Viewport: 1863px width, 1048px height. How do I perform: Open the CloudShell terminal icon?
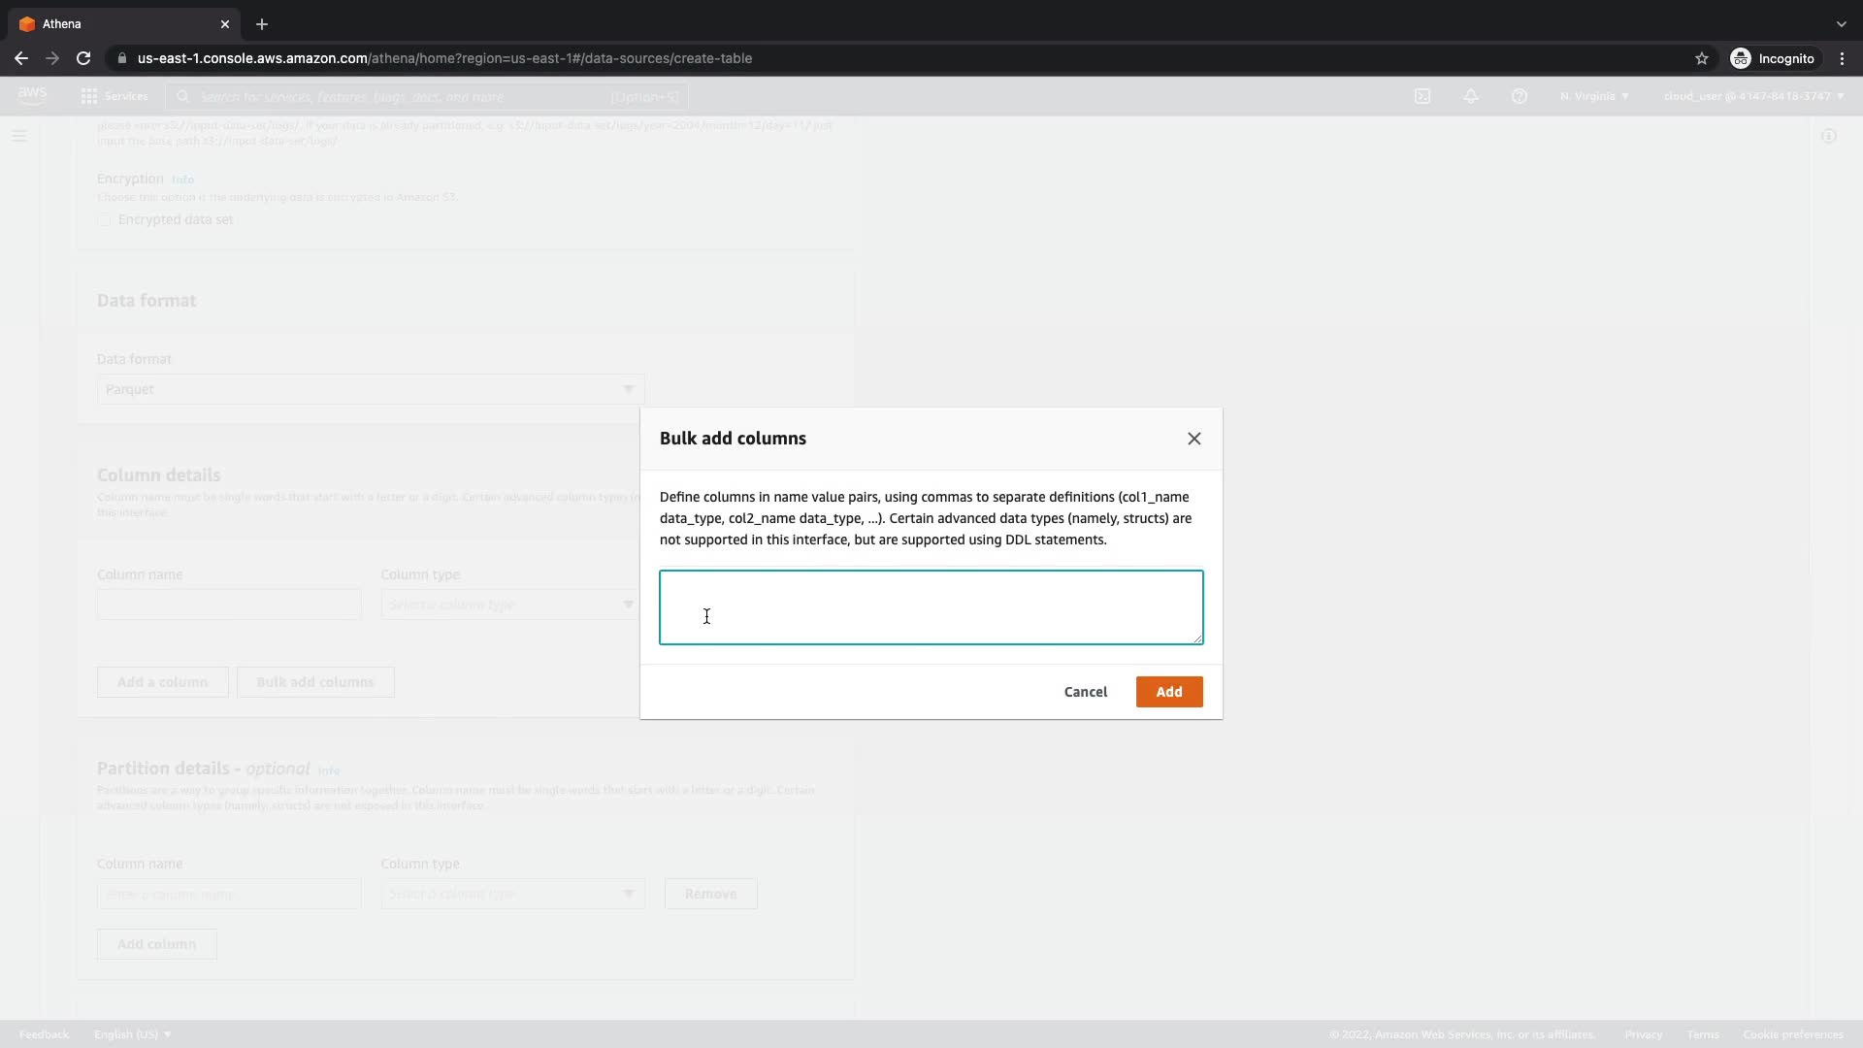(1422, 96)
